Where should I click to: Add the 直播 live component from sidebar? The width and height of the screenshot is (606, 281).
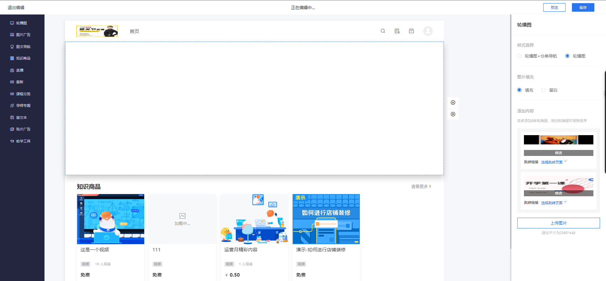click(20, 70)
